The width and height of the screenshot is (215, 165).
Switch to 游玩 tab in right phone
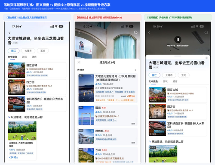tap(165, 81)
